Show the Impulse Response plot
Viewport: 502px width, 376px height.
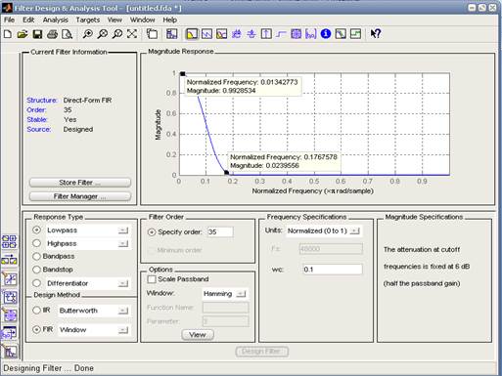pos(266,34)
